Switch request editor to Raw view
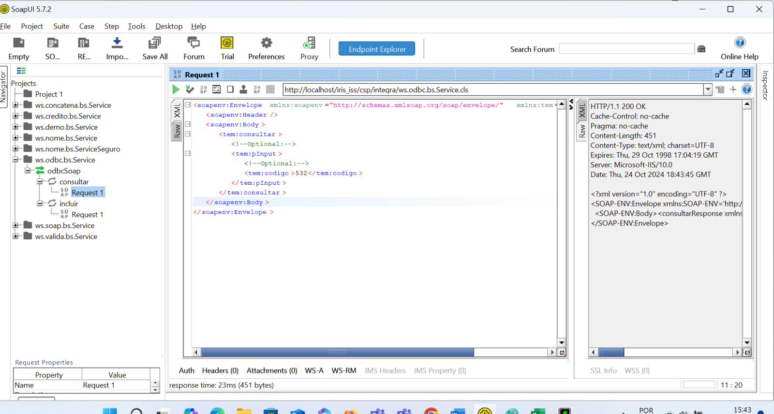Viewport: 774px width, 414px height. (x=177, y=131)
